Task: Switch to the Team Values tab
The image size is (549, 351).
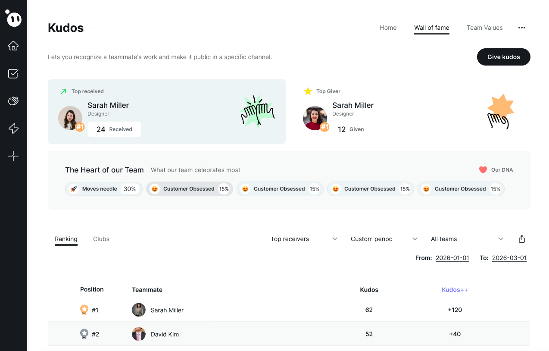Action: click(484, 28)
